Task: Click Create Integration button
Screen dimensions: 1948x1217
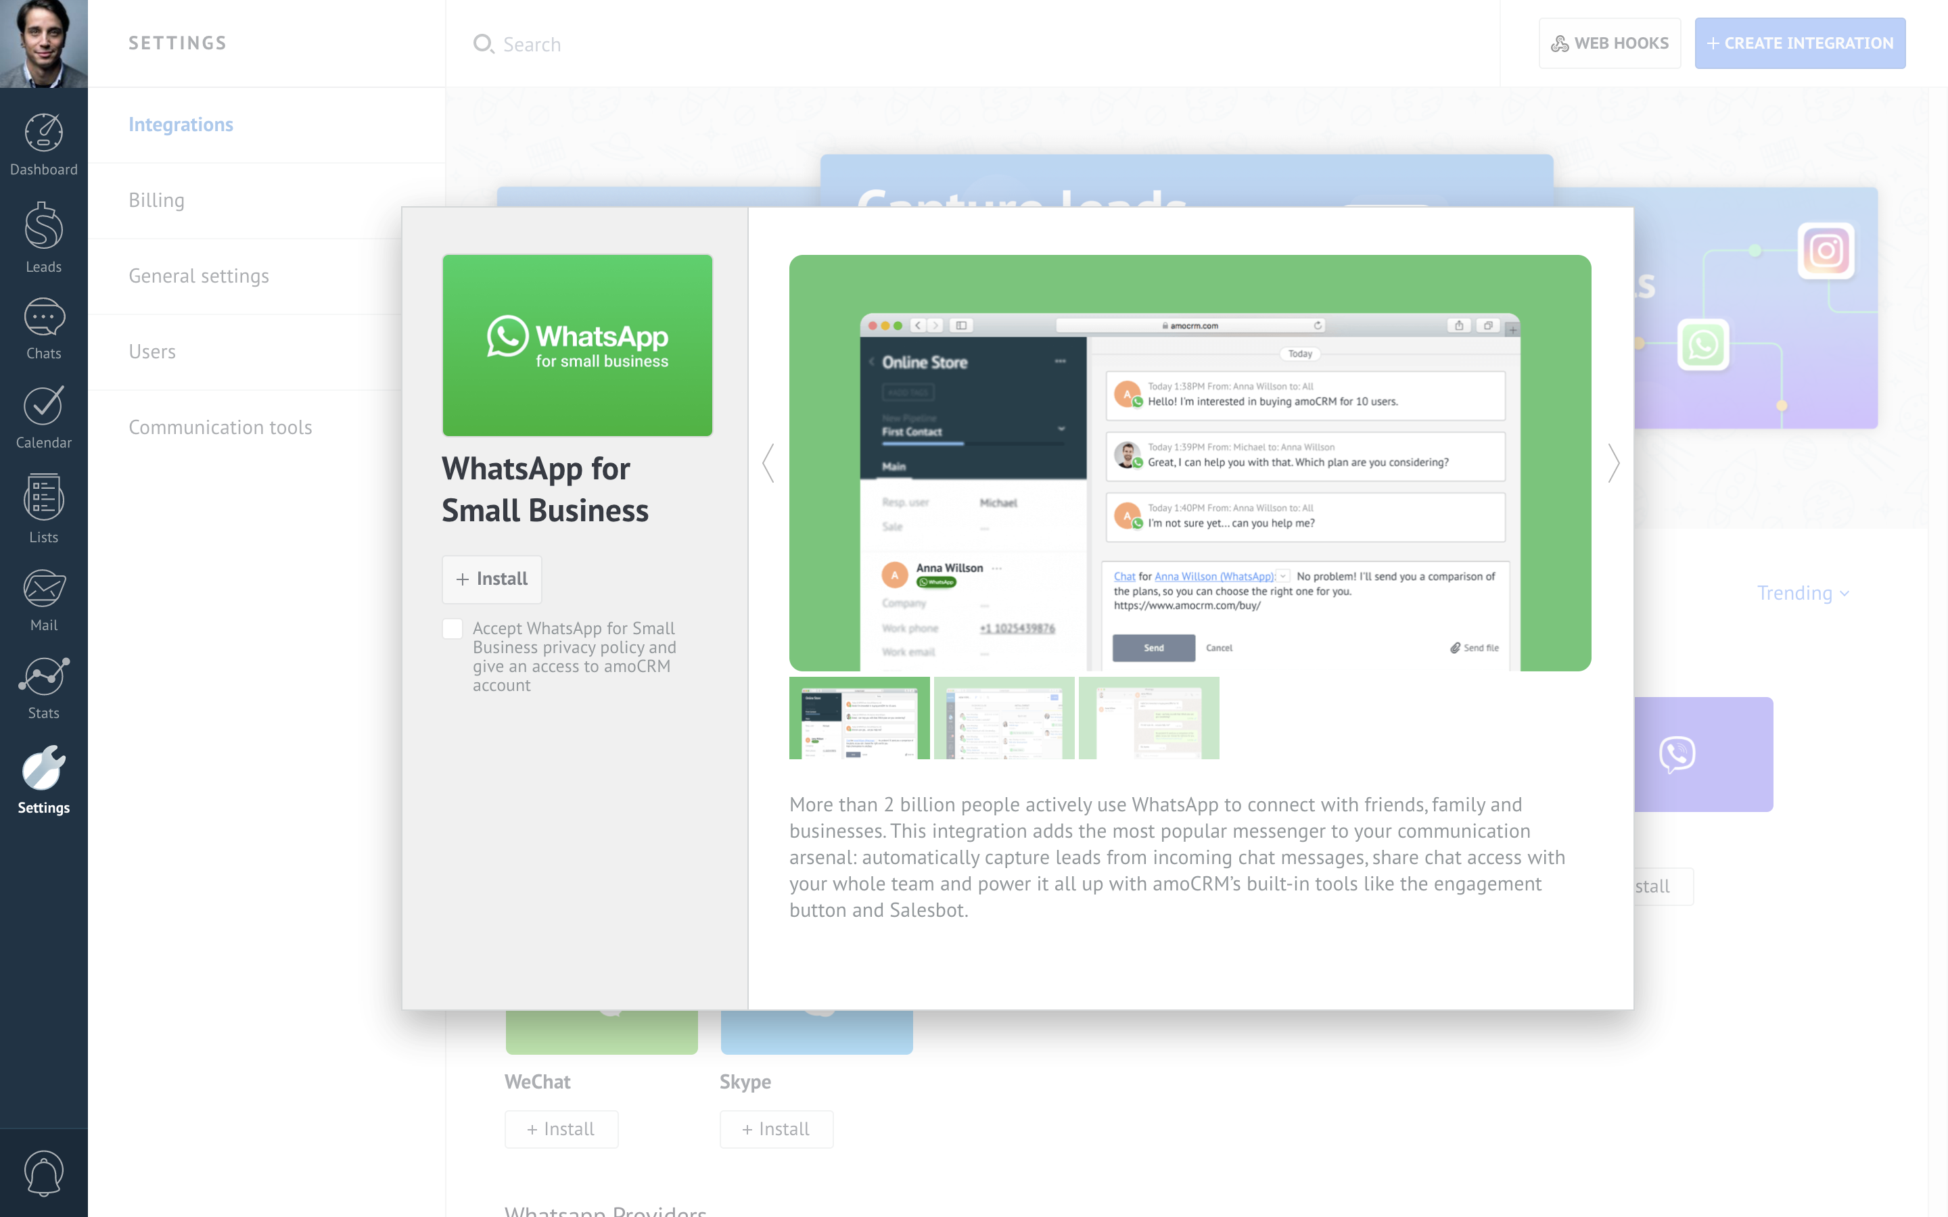Action: coord(1799,42)
